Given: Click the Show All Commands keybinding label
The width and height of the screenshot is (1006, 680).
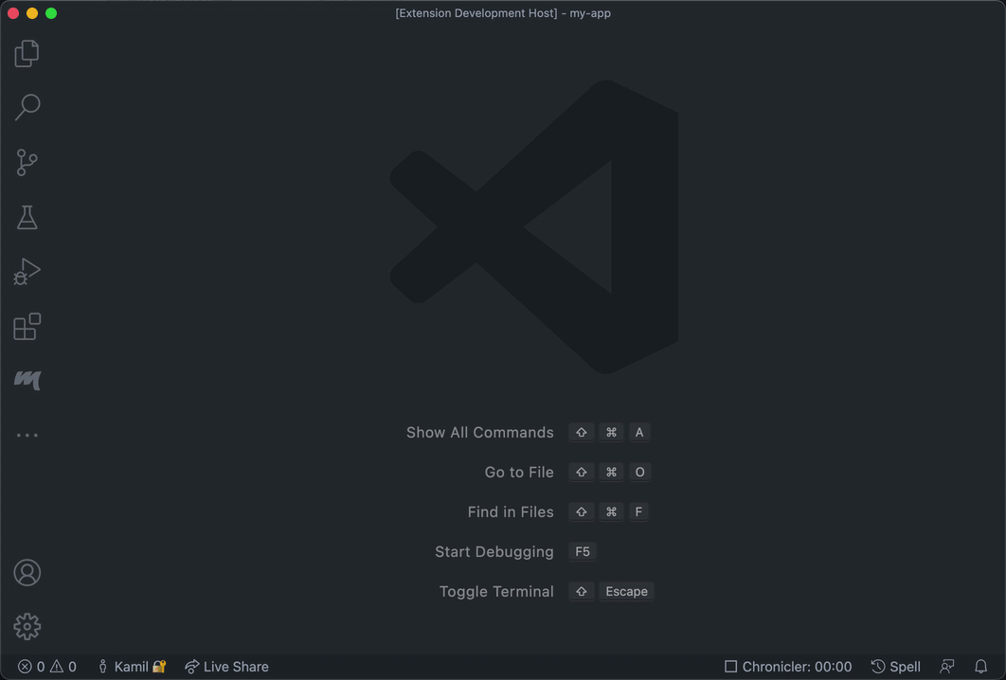Looking at the screenshot, I should pos(611,432).
